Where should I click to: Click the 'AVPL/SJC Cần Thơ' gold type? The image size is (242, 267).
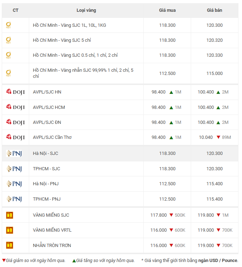(52, 137)
